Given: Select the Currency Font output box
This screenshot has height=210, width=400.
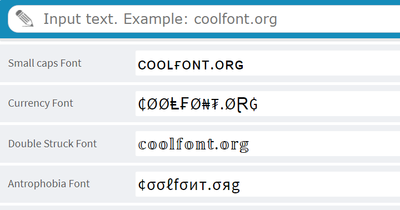Looking at the screenshot, I should pyautogui.click(x=268, y=103).
